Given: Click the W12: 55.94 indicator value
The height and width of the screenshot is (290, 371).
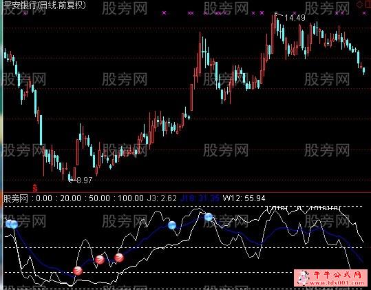Looking at the screenshot, I should pyautogui.click(x=244, y=198).
